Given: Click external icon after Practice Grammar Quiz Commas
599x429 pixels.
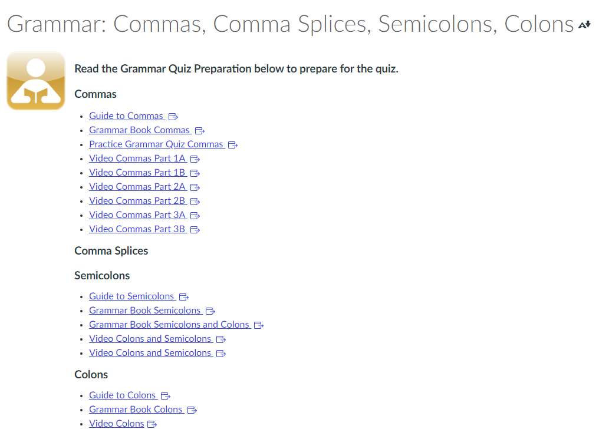Looking at the screenshot, I should point(233,144).
